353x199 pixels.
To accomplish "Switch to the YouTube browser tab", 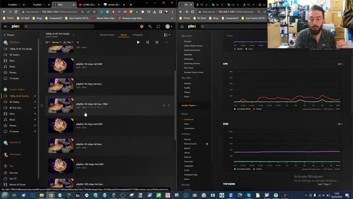I will point(89,4).
